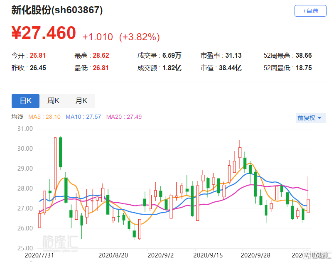Switch to the 周K weekly chart tab
The height and width of the screenshot is (262, 334).
(53, 101)
